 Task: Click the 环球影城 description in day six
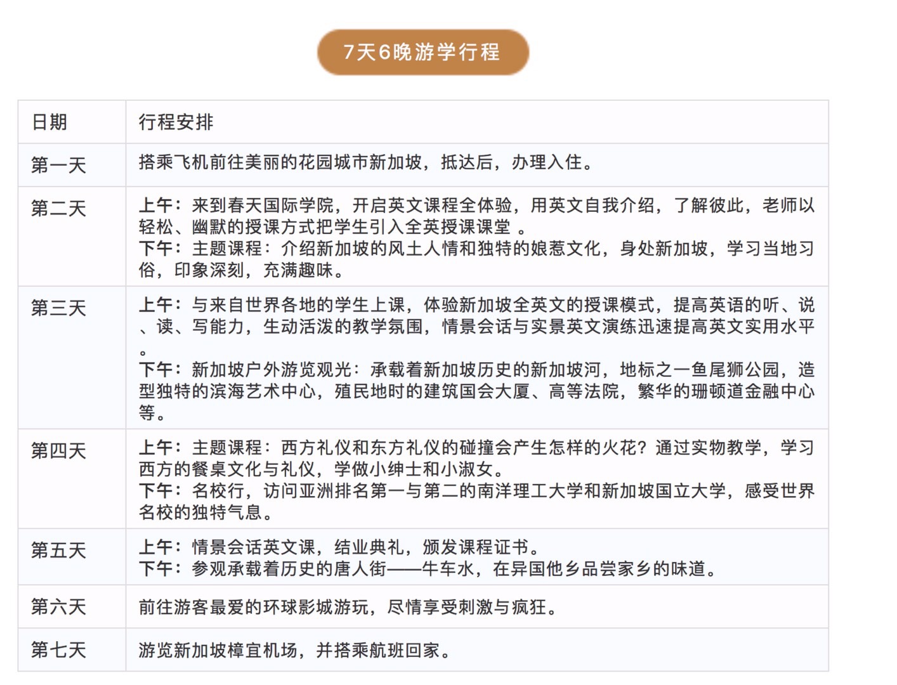[348, 608]
